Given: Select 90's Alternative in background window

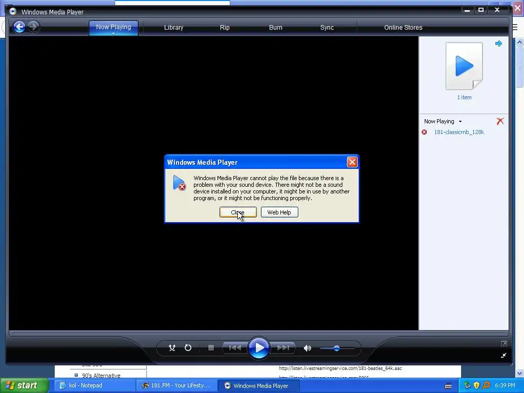Looking at the screenshot, I should click(x=101, y=375).
